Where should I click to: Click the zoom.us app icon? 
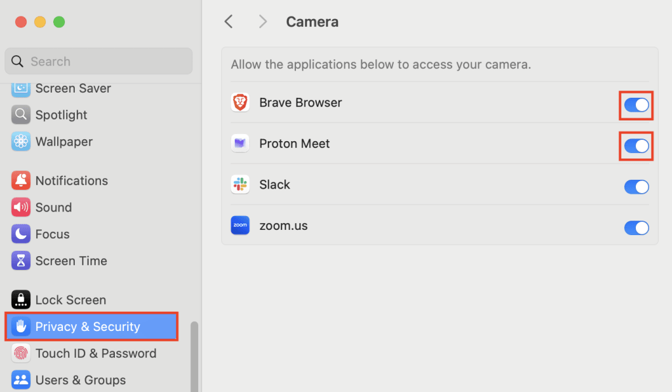point(240,225)
